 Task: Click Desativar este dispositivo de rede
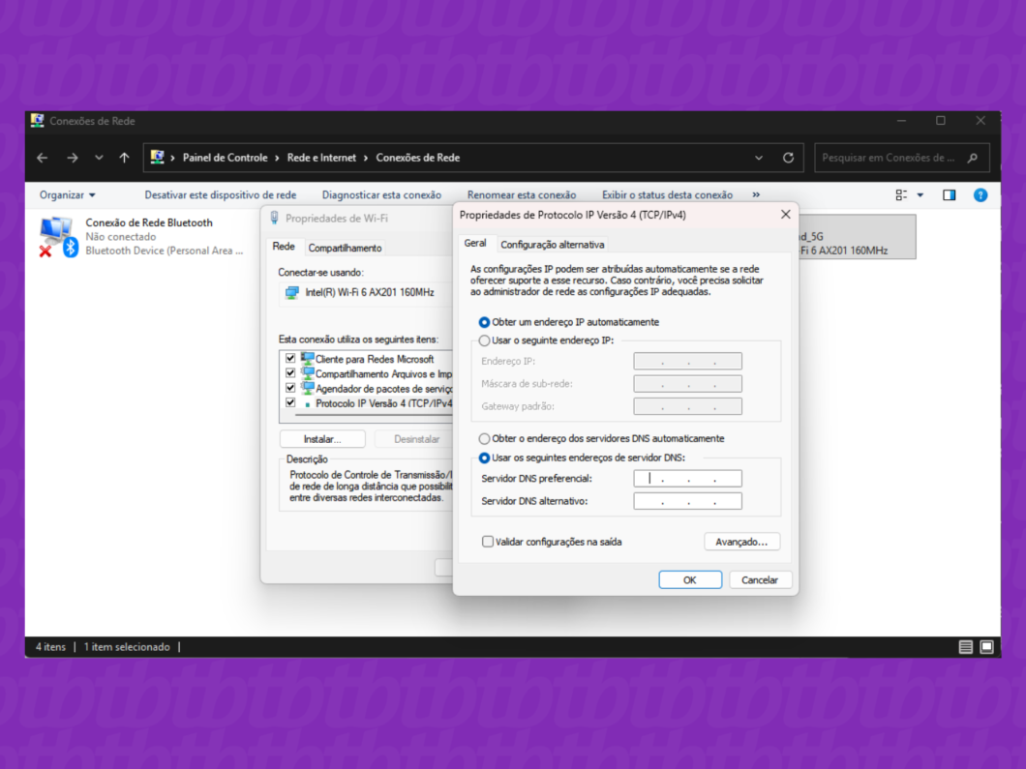[x=221, y=194]
